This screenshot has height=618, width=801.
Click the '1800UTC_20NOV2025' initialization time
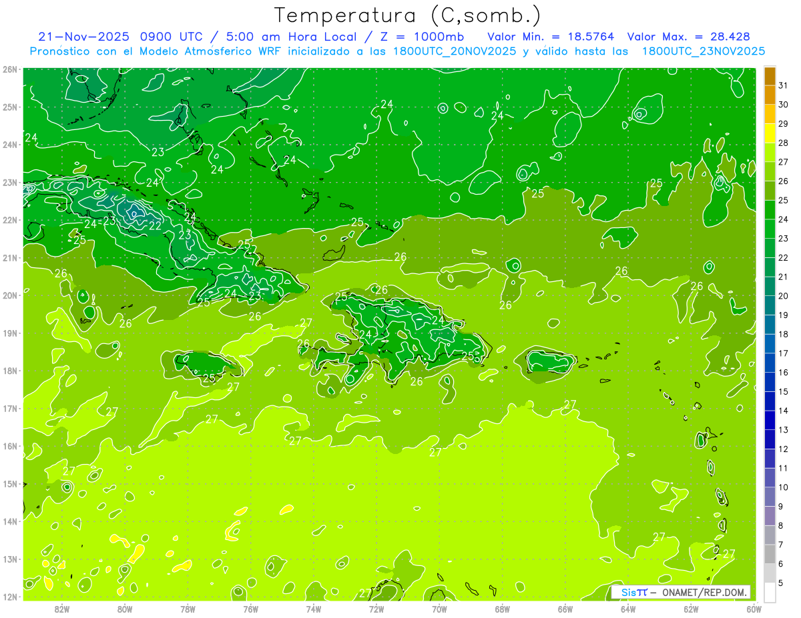pos(456,51)
